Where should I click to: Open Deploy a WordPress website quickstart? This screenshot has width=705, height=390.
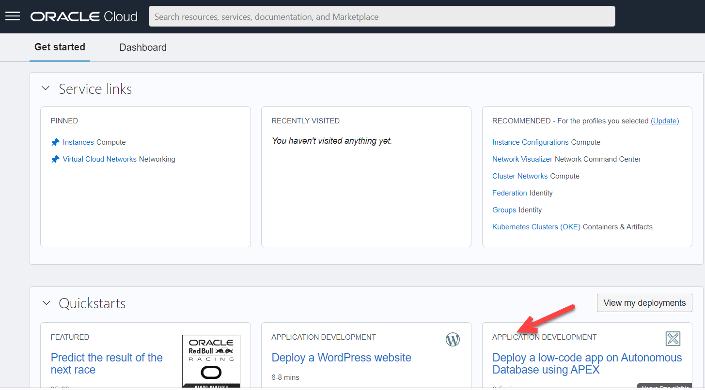pos(341,358)
